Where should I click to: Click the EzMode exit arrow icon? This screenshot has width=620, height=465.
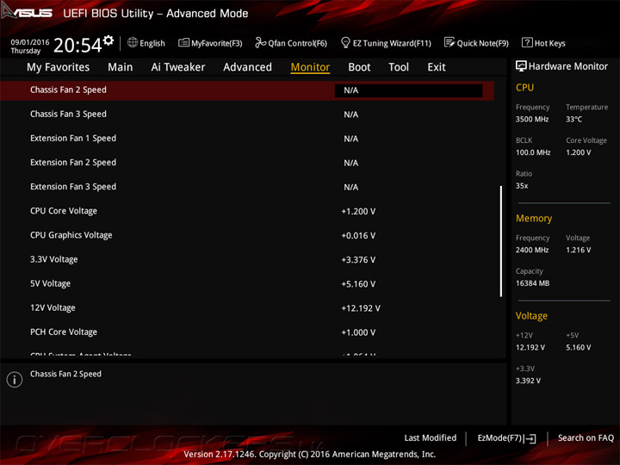point(530,438)
